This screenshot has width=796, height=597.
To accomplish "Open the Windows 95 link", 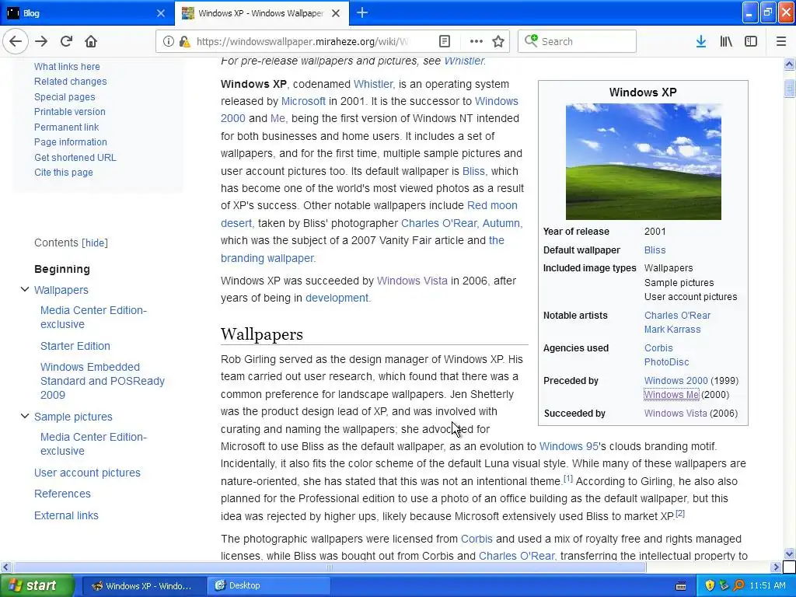I will point(568,446).
